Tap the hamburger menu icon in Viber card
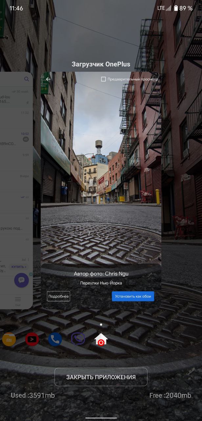This screenshot has width=202, height=421. (18, 299)
